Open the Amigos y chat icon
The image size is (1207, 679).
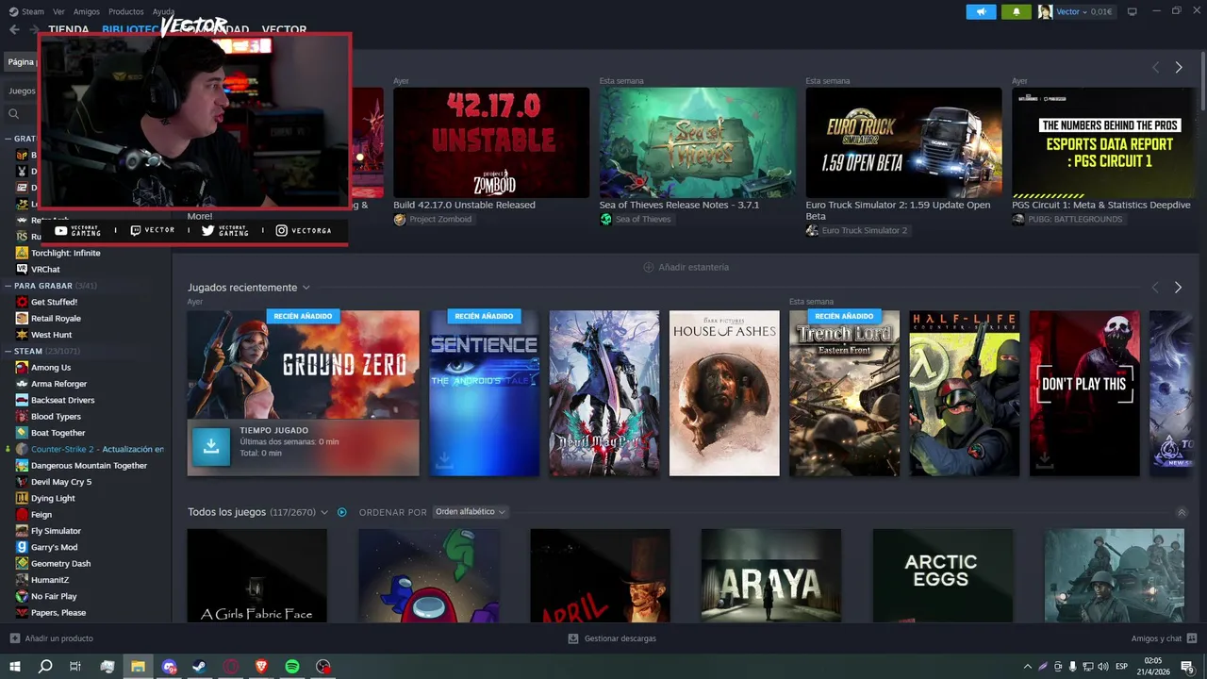tap(1192, 638)
